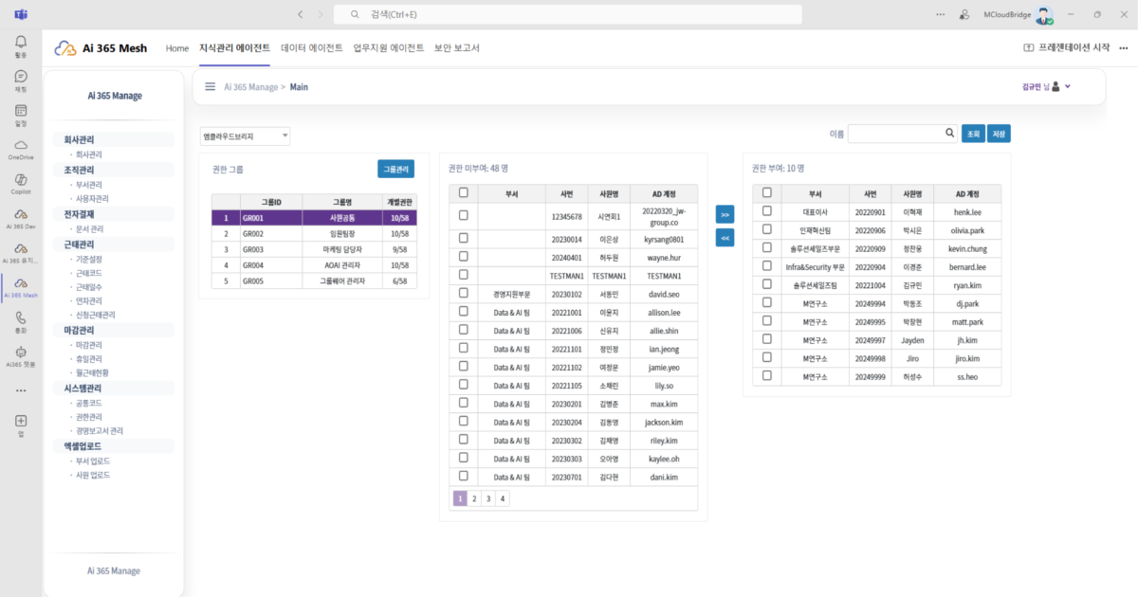1138x597 pixels.
Task: Open 공통코드 in the side menu
Action: 88,403
